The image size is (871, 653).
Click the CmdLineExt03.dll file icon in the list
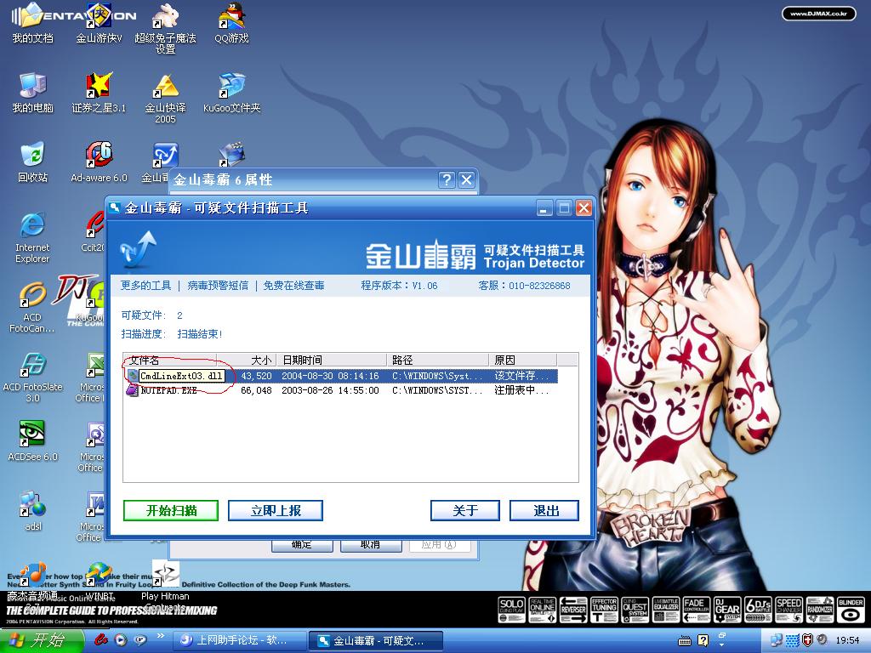click(132, 376)
